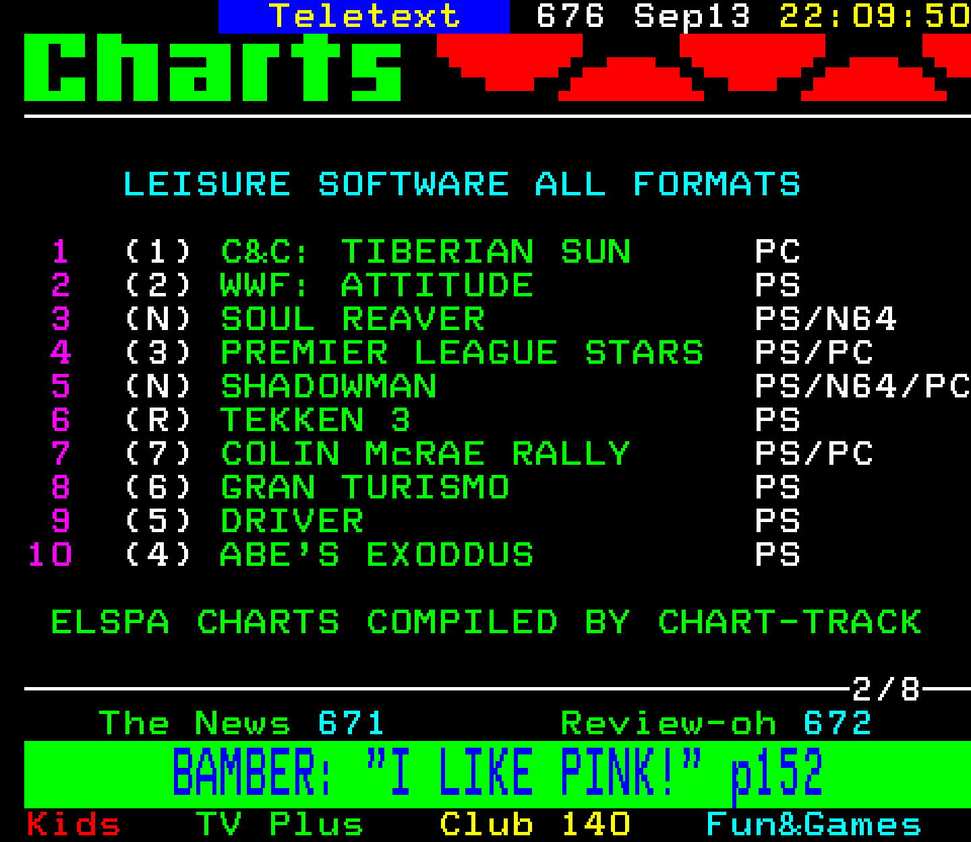Click previous position (2) for WWF: Attitude
This screenshot has width=971, height=842.
[158, 286]
